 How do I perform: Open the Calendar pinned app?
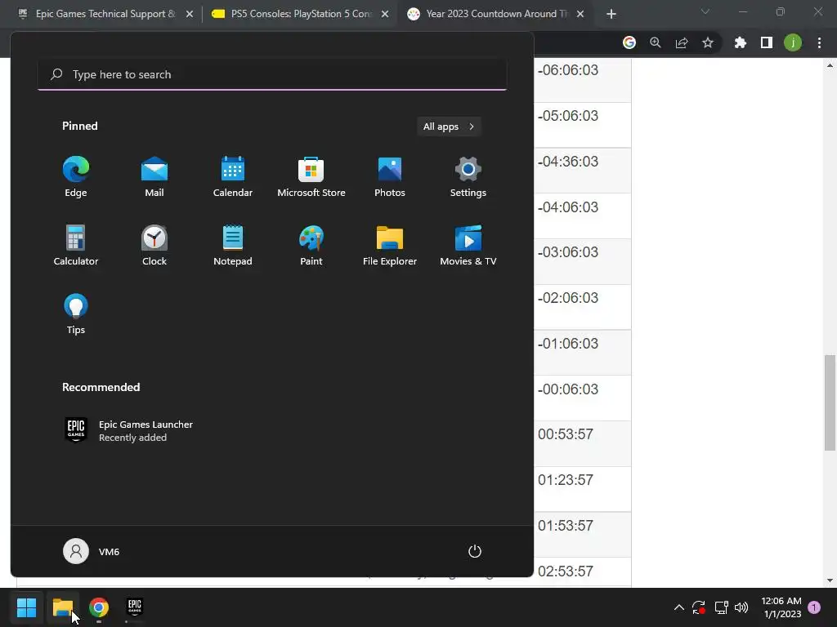(x=233, y=177)
